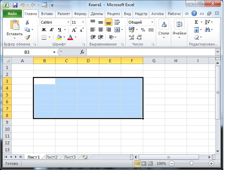This screenshot has width=225, height=170.
Task: Toggle italic К formatting
Action: [51, 30]
